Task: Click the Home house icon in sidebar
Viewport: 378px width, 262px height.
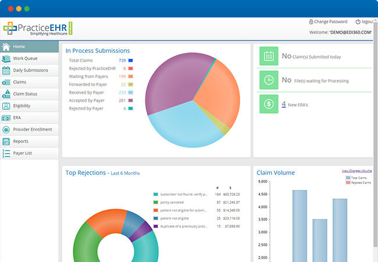Action: click(6, 47)
